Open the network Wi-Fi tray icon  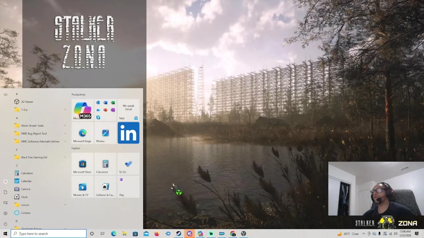coord(390,234)
